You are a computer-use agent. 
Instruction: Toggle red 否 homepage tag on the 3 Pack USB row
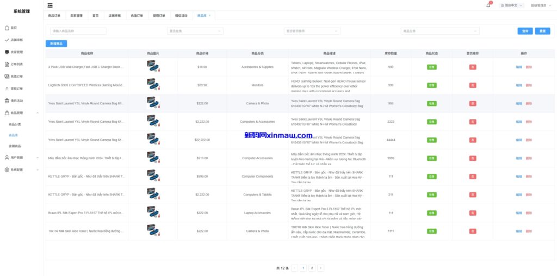473,67
